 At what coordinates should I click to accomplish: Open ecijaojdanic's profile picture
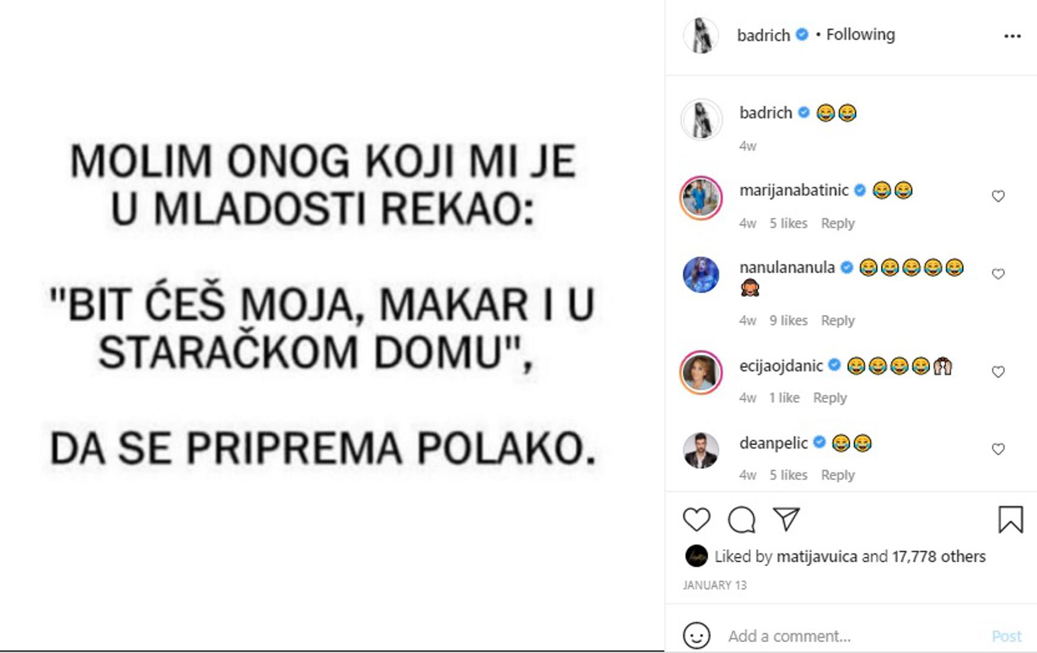coord(701,372)
